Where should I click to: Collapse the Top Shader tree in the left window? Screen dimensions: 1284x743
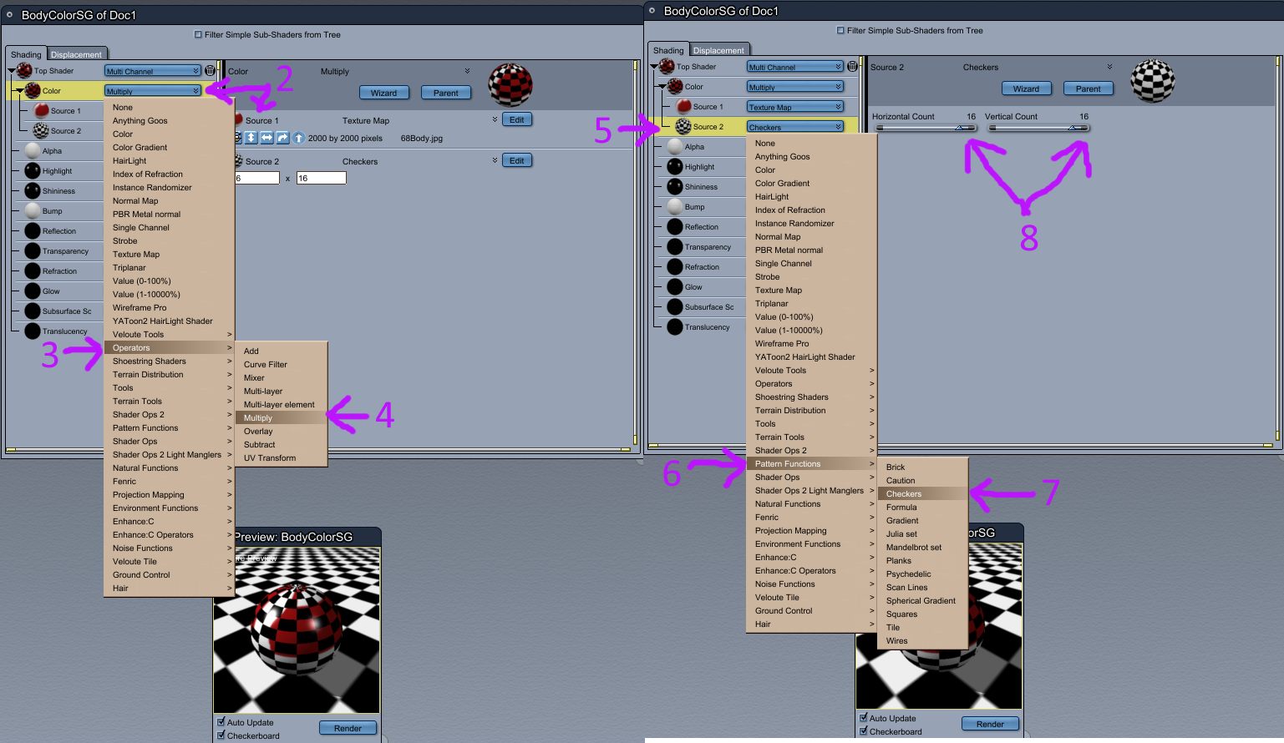click(x=12, y=71)
